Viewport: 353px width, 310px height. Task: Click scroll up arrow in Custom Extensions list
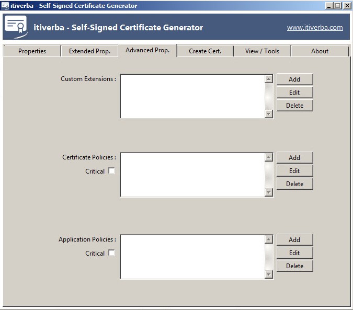pos(269,79)
